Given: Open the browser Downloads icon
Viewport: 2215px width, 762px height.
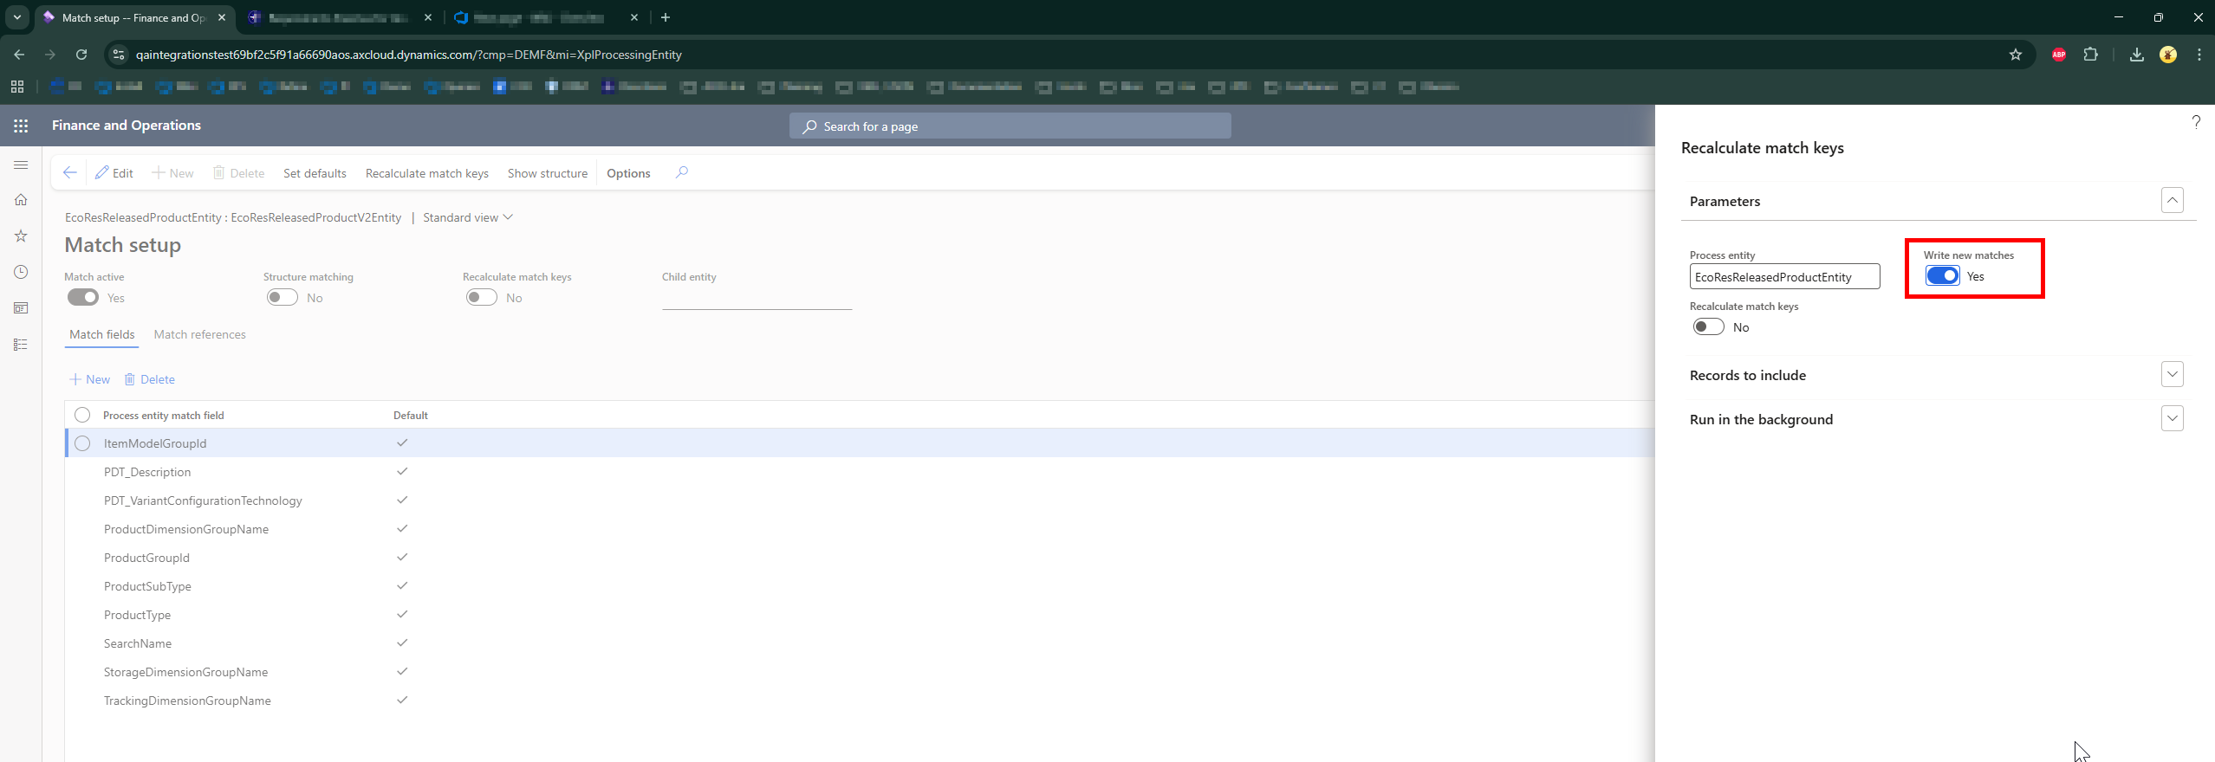Looking at the screenshot, I should [2136, 55].
